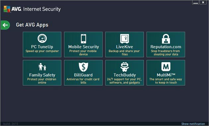Screen dimensions: 209x126
Task: Select the "BillGuard" title text
Action: coord(83,75)
